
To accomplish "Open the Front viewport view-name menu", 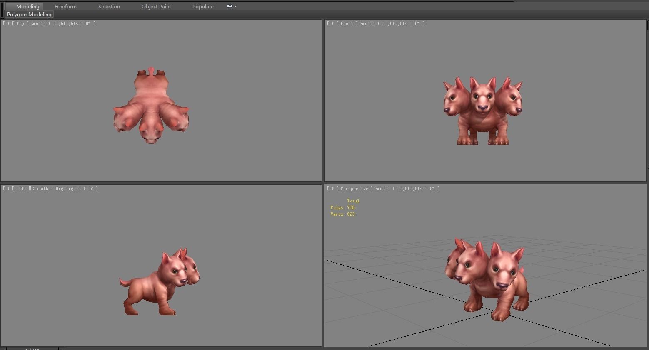I will (x=347, y=23).
